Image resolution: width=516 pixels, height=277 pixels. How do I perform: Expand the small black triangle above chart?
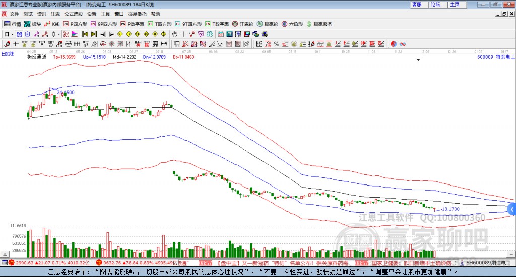[418, 60]
